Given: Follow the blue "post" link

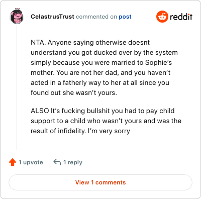Looking at the screenshot, I should point(125,17).
